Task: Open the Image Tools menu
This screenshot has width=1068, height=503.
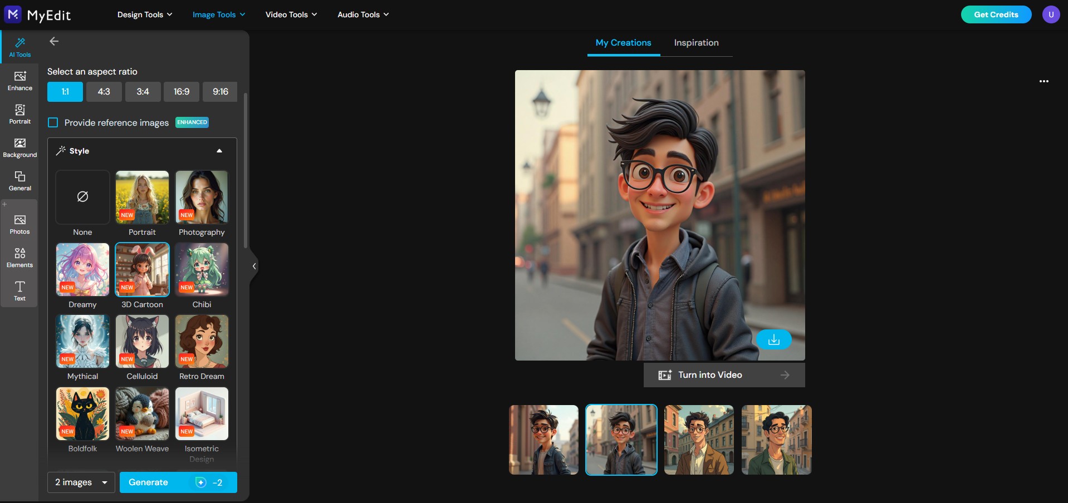Action: point(218,14)
